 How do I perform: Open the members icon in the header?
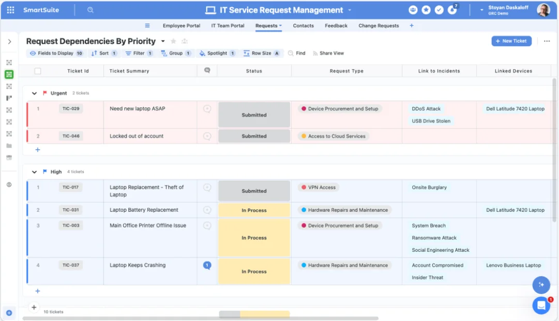pyautogui.click(x=413, y=10)
